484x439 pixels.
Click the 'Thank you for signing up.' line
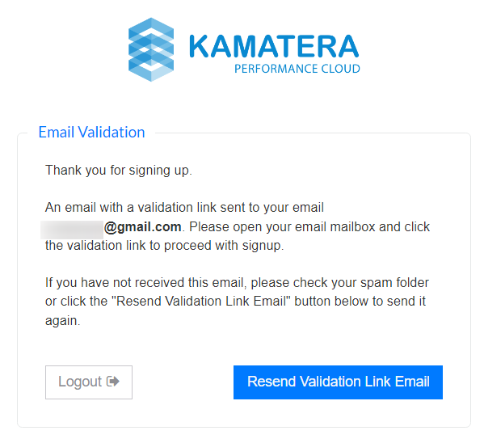(x=119, y=171)
